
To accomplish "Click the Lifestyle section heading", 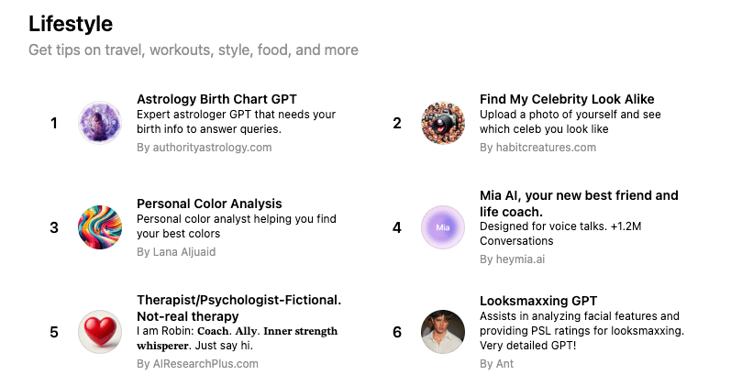I will pyautogui.click(x=71, y=23).
